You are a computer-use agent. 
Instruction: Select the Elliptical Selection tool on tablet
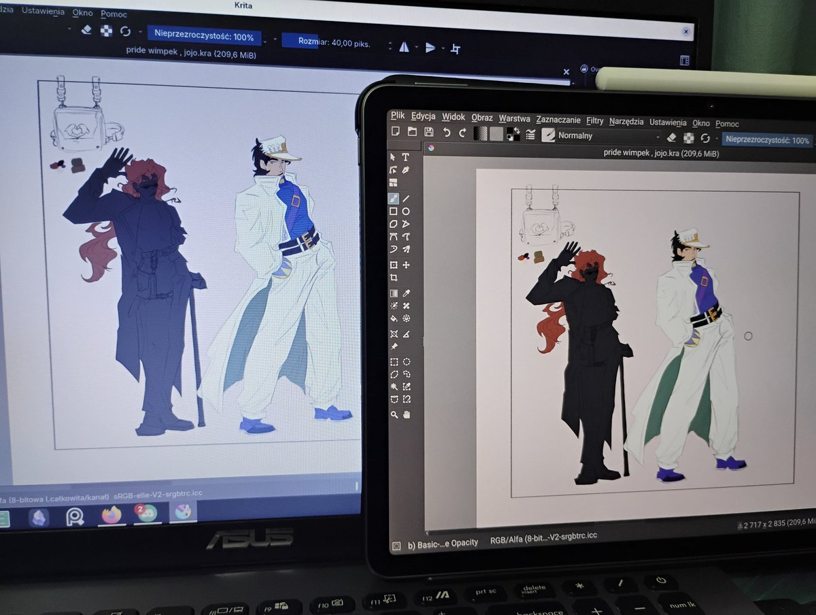406,362
